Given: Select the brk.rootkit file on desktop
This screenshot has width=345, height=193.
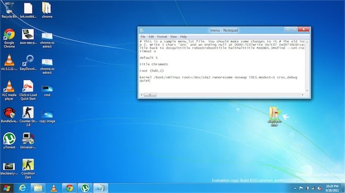Looking at the screenshot, I should click(28, 10).
